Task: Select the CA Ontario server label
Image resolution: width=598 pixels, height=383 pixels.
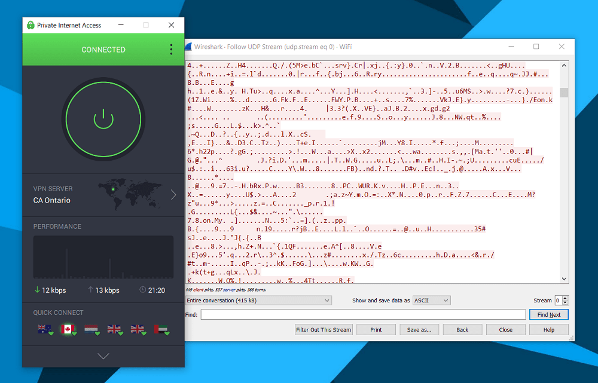Action: [52, 200]
